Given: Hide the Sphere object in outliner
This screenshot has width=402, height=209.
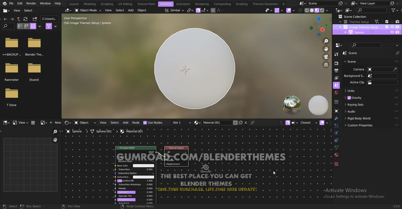Looking at the screenshot, I should (x=392, y=32).
